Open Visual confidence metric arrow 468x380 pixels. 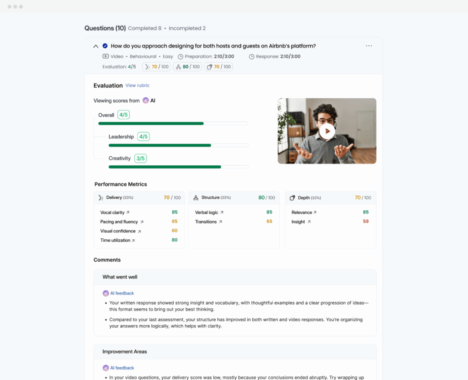coord(139,231)
